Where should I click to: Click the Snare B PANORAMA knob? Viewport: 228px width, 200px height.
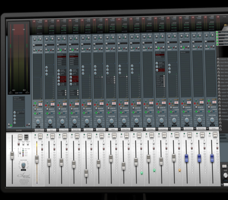coord(99,121)
